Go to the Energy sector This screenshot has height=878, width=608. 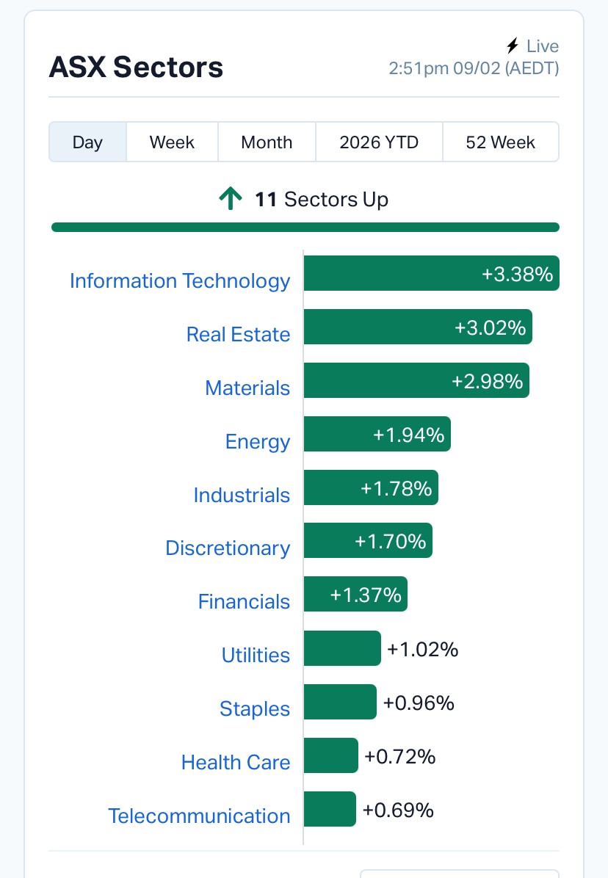[x=258, y=442]
